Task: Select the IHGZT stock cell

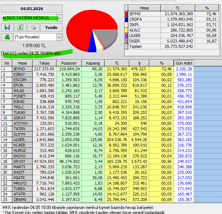Action: click(22, 172)
